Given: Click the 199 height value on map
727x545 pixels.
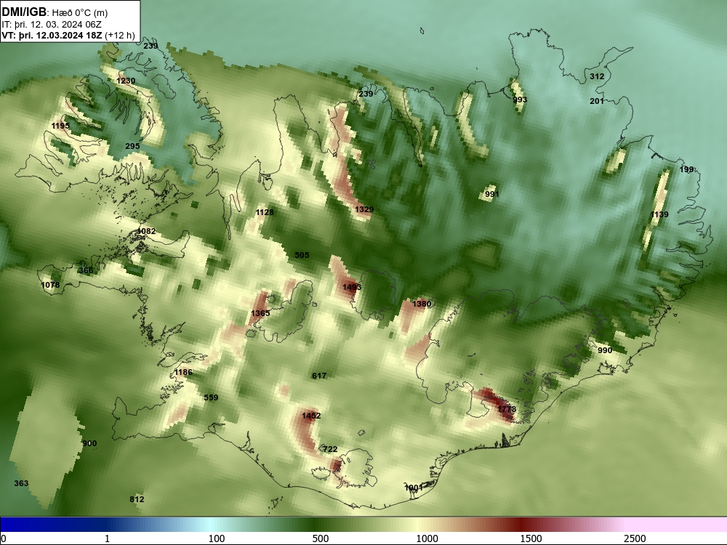Looking at the screenshot, I should (x=686, y=169).
